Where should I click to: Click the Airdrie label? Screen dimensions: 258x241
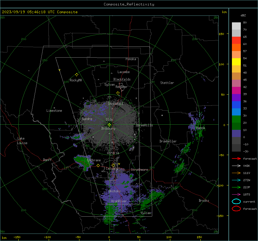click(x=113, y=153)
